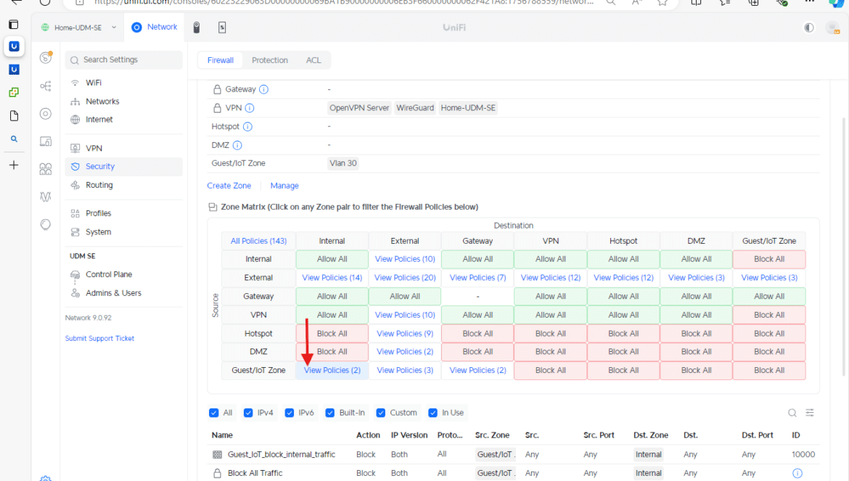Select the Guest_IoT_block_internal_traffic policy row
Viewport: 849px width, 481px height.
(513, 454)
